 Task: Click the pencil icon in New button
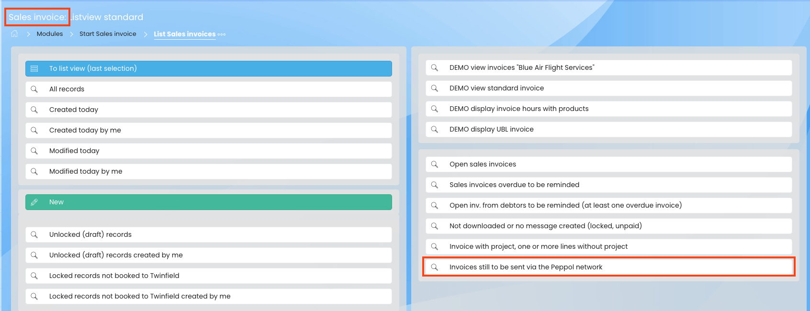point(34,202)
